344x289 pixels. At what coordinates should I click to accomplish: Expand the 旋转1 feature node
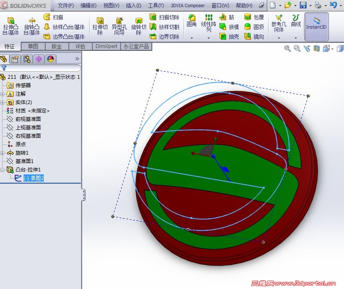point(2,153)
